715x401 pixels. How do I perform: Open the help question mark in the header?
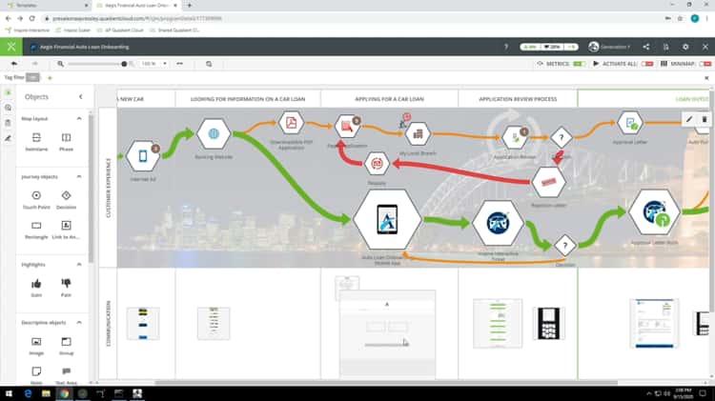coord(505,47)
